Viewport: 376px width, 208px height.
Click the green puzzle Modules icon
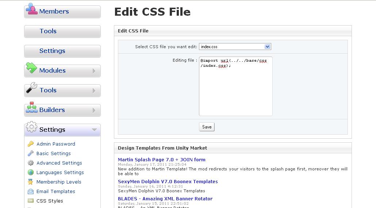click(31, 69)
